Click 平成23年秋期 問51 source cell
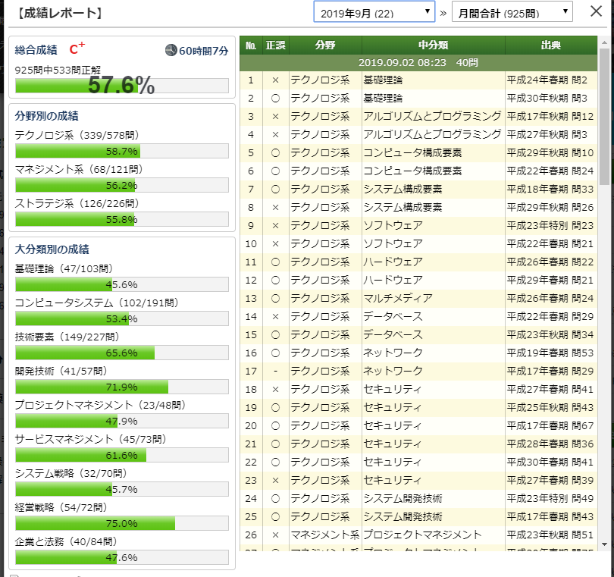Image resolution: width=614 pixels, height=577 pixels. click(x=550, y=535)
